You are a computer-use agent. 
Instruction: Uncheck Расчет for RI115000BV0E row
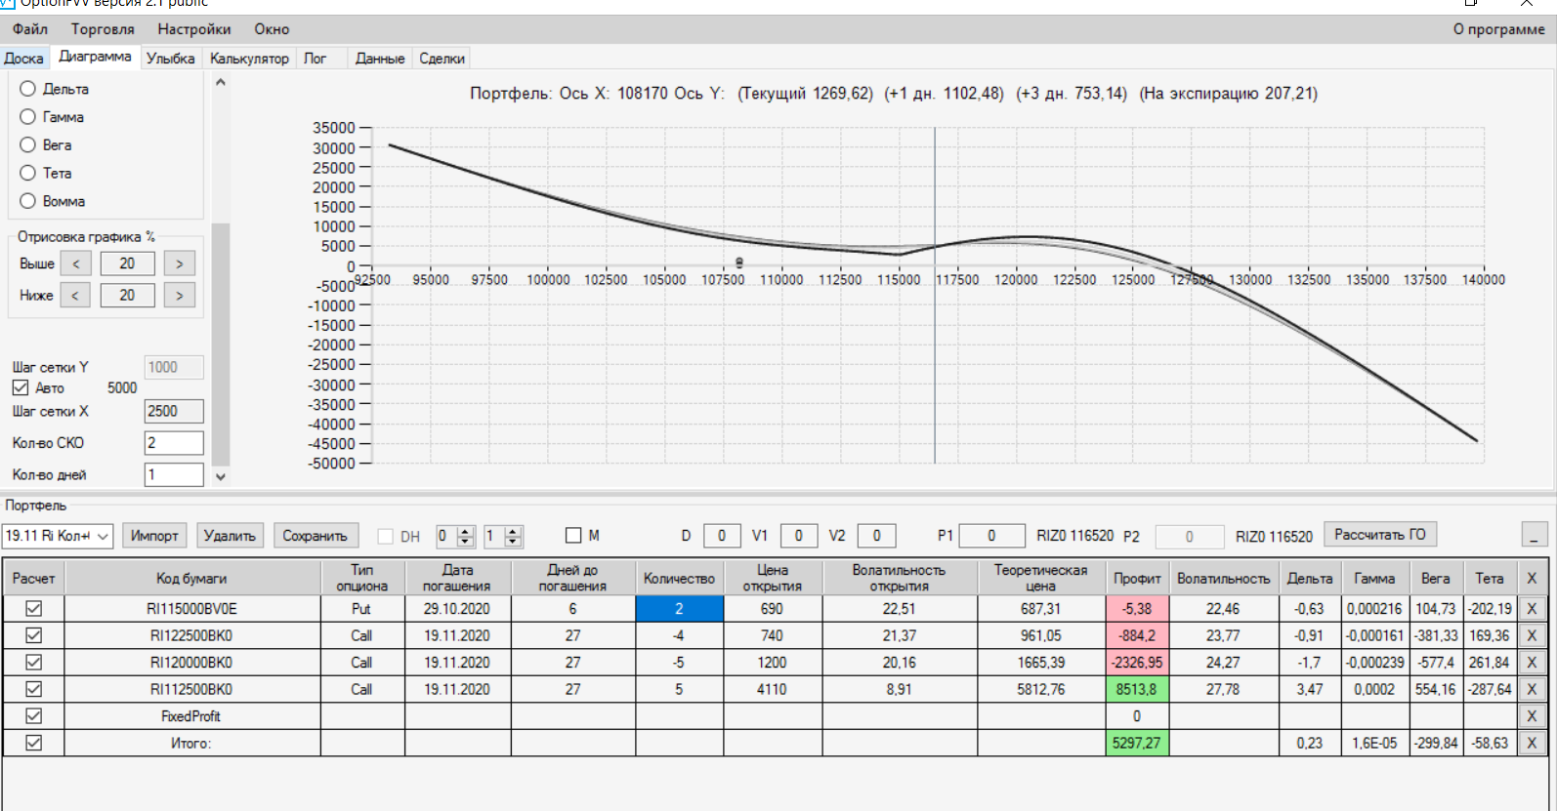(34, 609)
